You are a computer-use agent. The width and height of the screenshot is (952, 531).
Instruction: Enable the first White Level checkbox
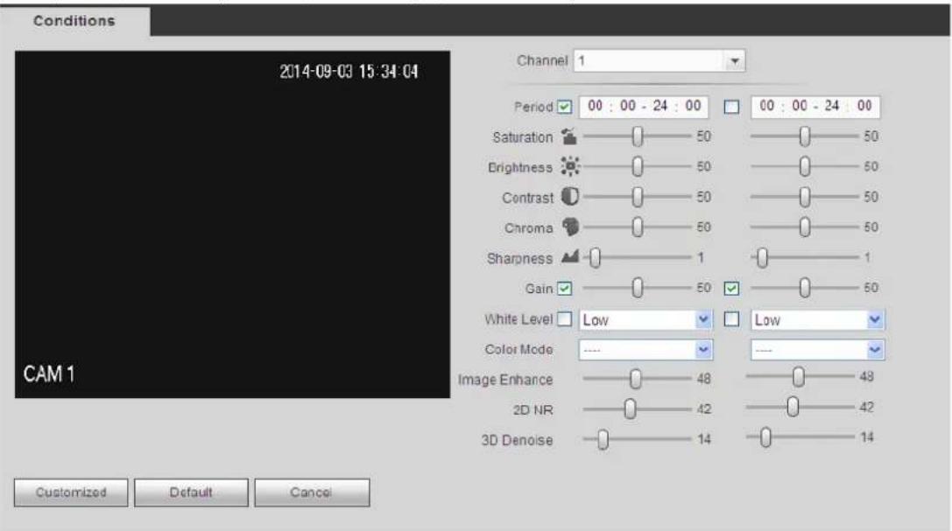pos(565,318)
